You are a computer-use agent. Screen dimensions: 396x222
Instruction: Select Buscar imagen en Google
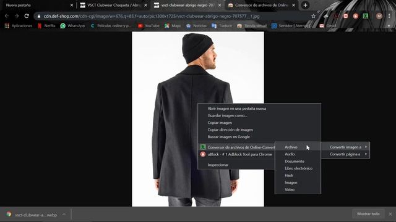click(x=259, y=137)
